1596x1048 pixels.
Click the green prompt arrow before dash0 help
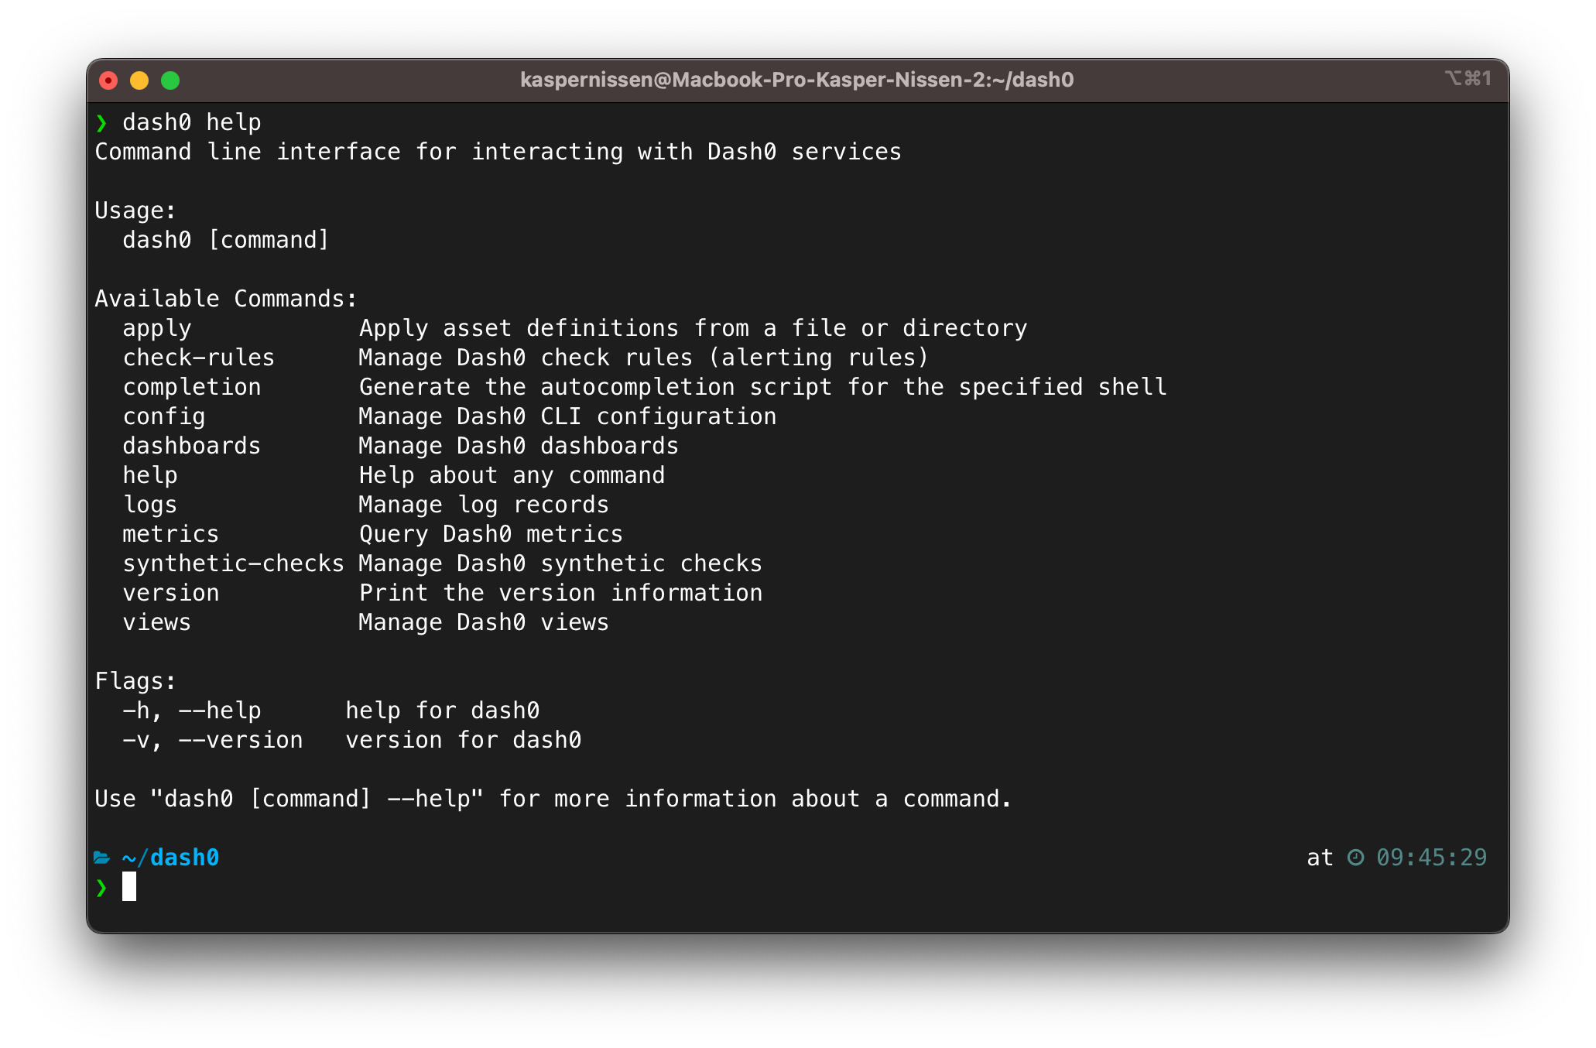tap(101, 123)
